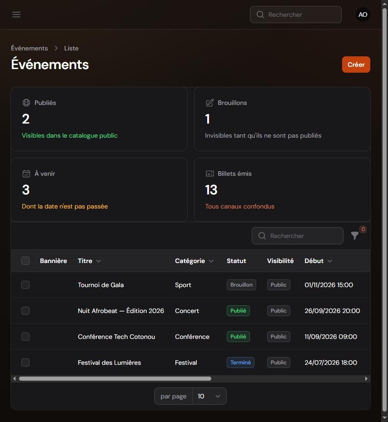The width and height of the screenshot is (388, 422).
Task: Click the horizontal table scrollbar thumb
Action: point(115,379)
